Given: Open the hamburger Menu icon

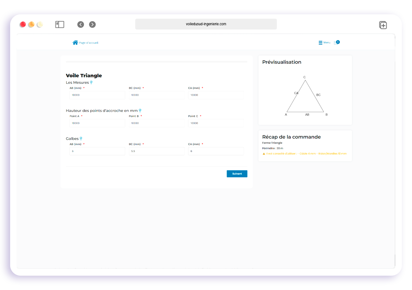Looking at the screenshot, I should (x=320, y=43).
